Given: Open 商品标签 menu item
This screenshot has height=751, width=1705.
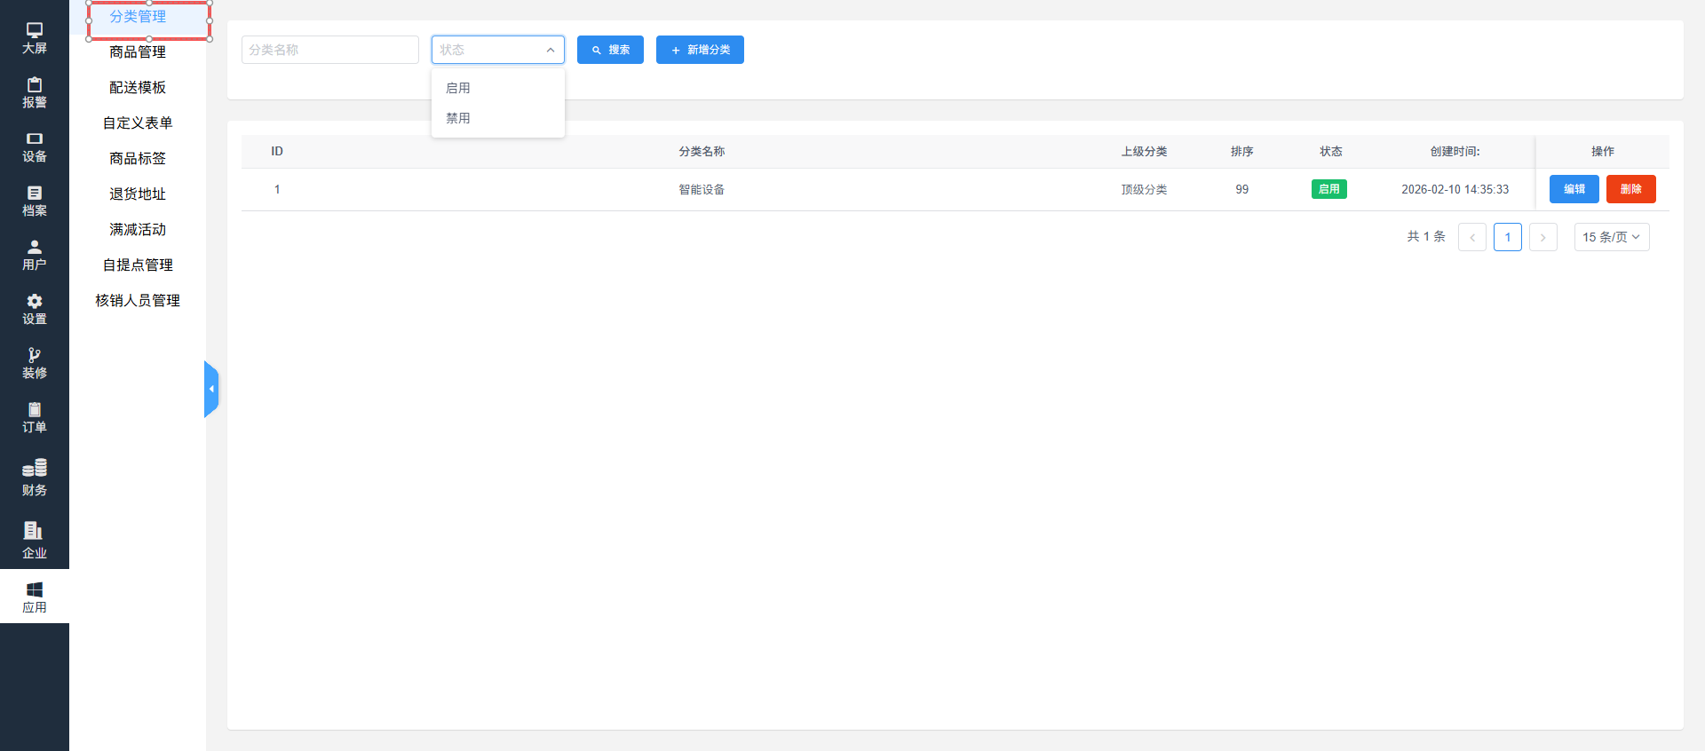Looking at the screenshot, I should coord(138,159).
